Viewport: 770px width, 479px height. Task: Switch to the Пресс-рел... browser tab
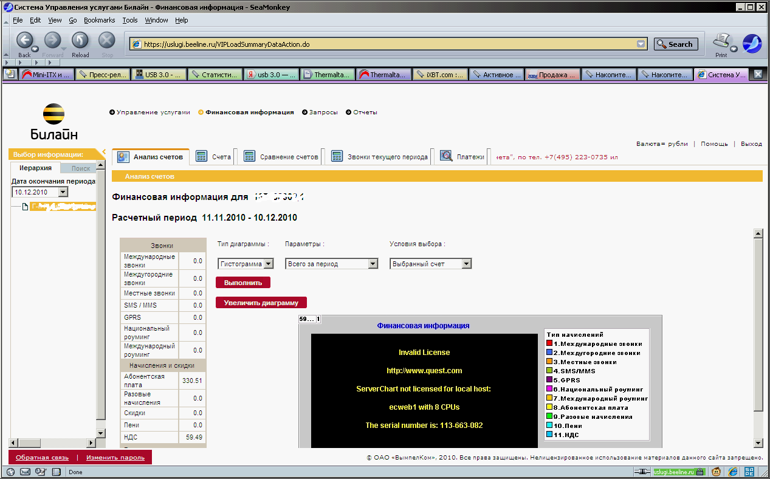(103, 75)
